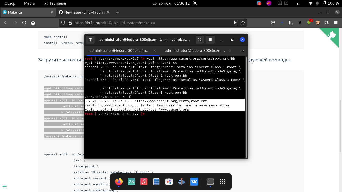Toggle mute via the volume icon

(318, 3)
